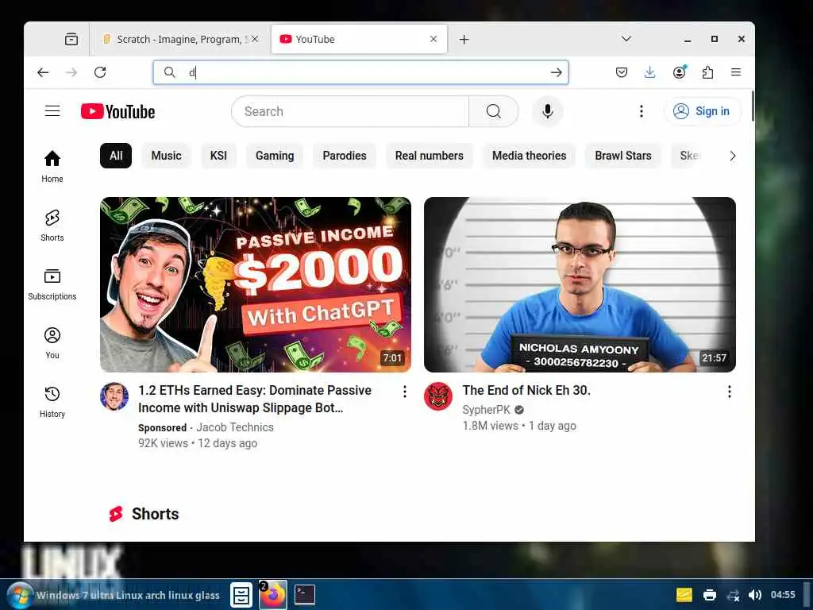This screenshot has width=813, height=610.
Task: Open Shorts from sidebar
Action: (x=52, y=226)
